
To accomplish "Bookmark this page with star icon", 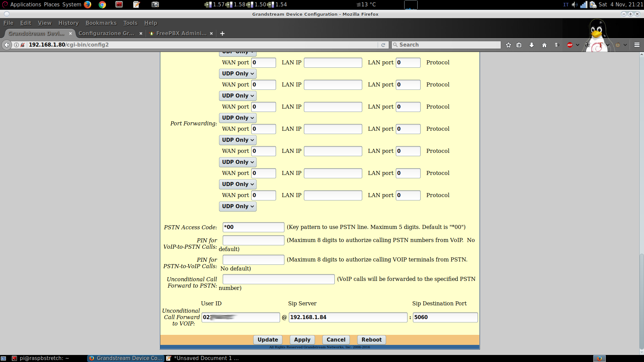I will (x=508, y=45).
